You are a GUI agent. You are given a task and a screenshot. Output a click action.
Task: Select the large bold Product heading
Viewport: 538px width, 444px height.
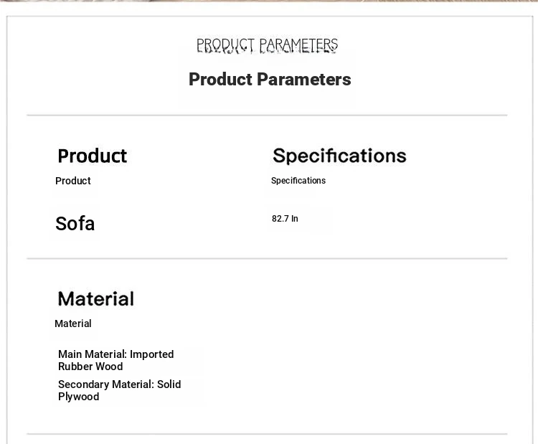pyautogui.click(x=92, y=156)
